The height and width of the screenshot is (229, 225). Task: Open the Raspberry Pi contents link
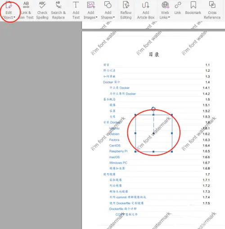tap(118, 151)
